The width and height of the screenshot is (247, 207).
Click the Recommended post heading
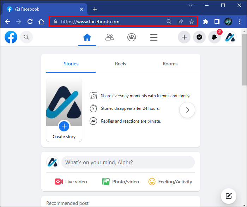click(67, 203)
